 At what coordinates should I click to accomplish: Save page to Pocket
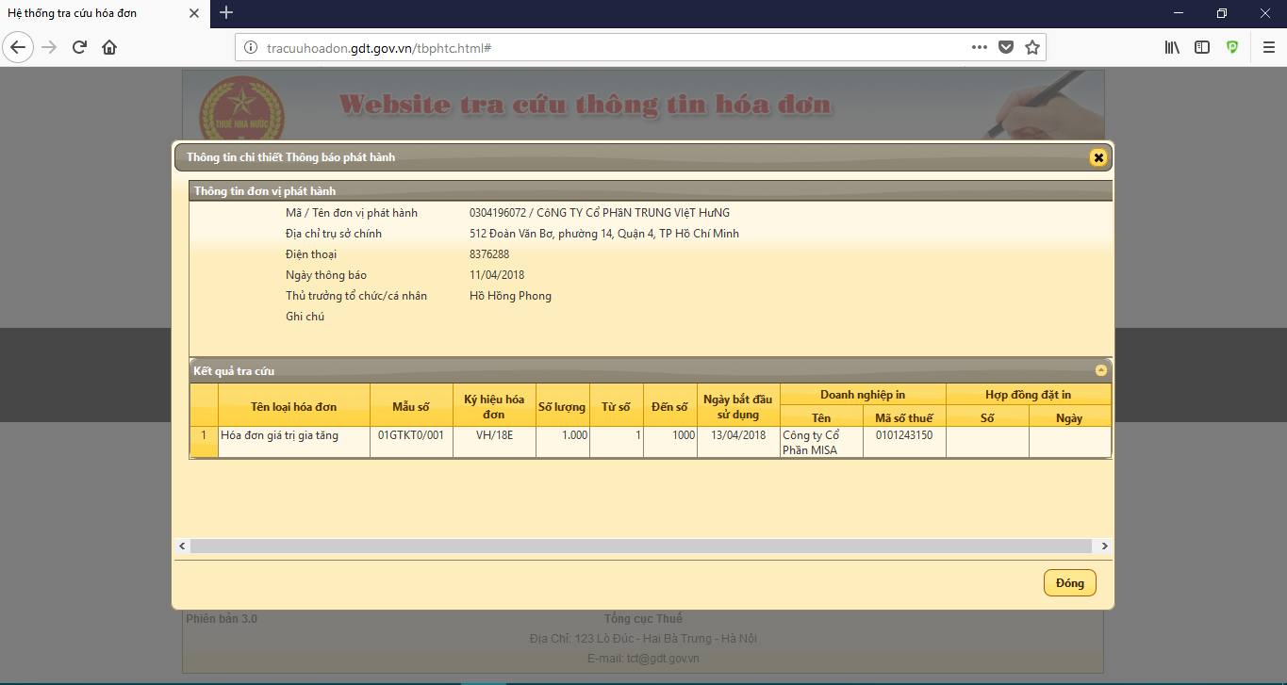pyautogui.click(x=1006, y=47)
